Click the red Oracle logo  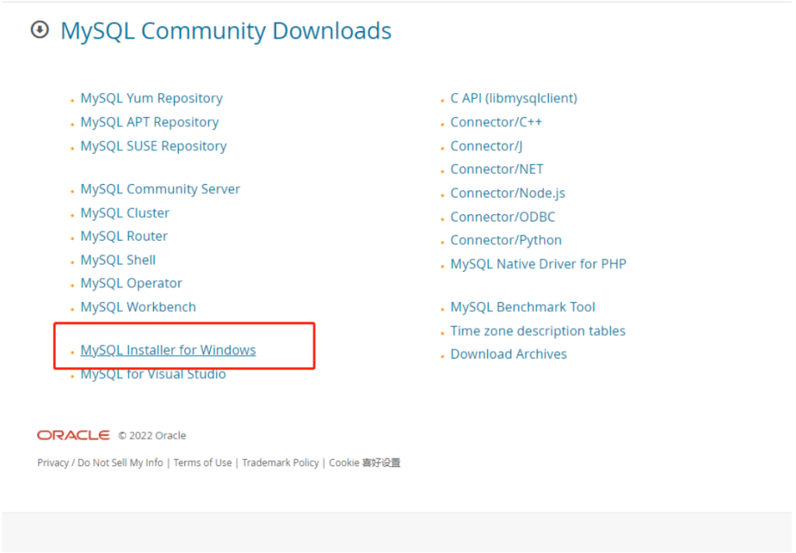coord(73,435)
